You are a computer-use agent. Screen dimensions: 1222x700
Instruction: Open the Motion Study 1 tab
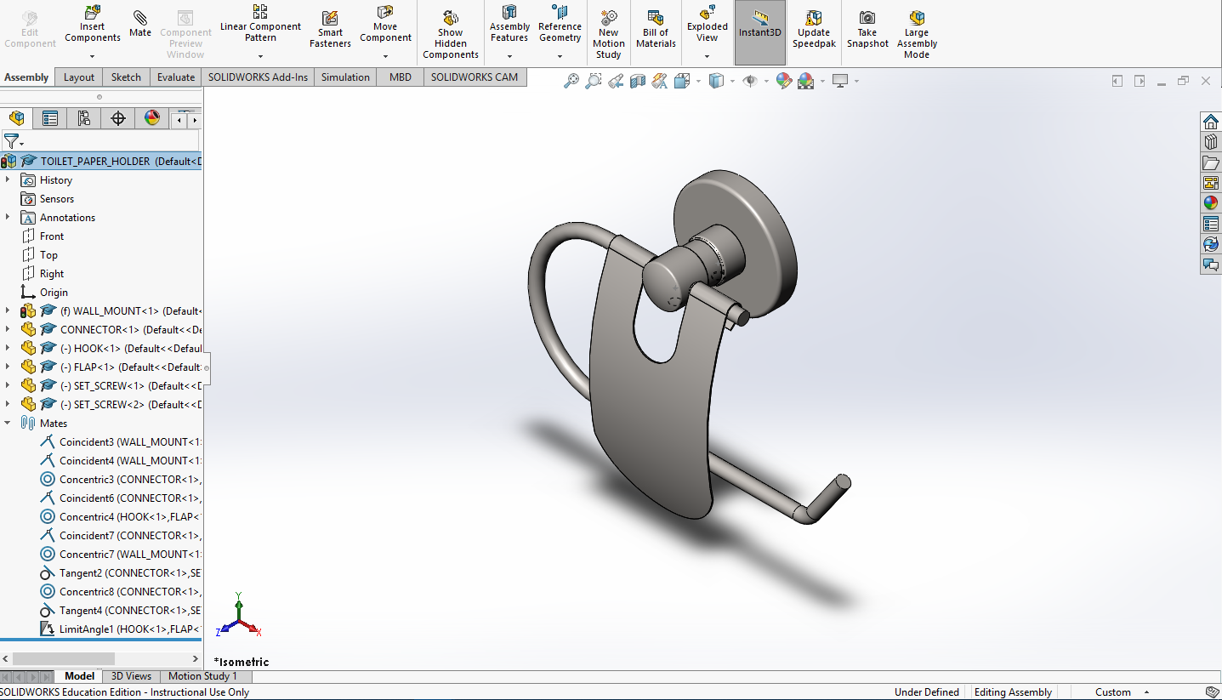(x=202, y=676)
